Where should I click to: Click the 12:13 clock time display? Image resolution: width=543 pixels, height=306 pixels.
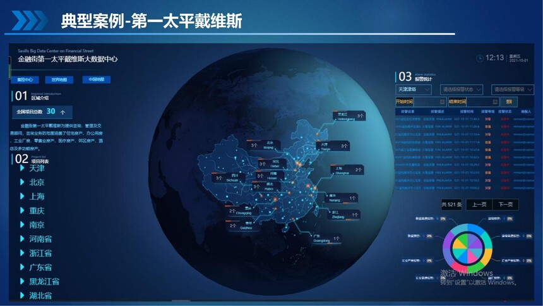click(494, 58)
